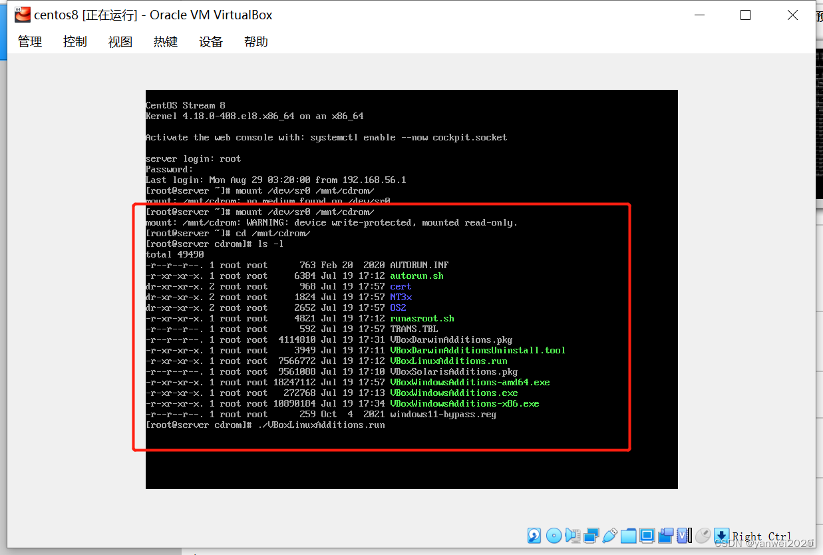Image resolution: width=823 pixels, height=555 pixels.
Task: Click the windows11-bypass.reg file name
Action: [443, 414]
